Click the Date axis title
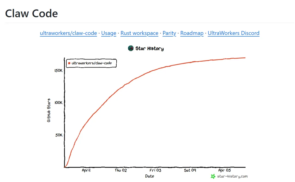Image resolution: width=295 pixels, height=182 pixels. tap(150, 176)
